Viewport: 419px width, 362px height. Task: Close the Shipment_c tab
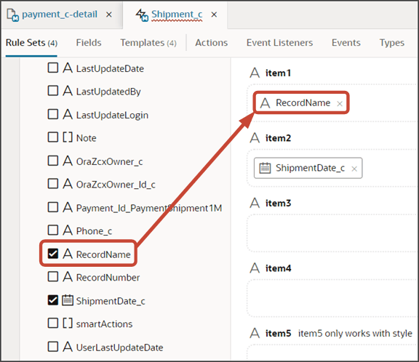[x=214, y=15]
